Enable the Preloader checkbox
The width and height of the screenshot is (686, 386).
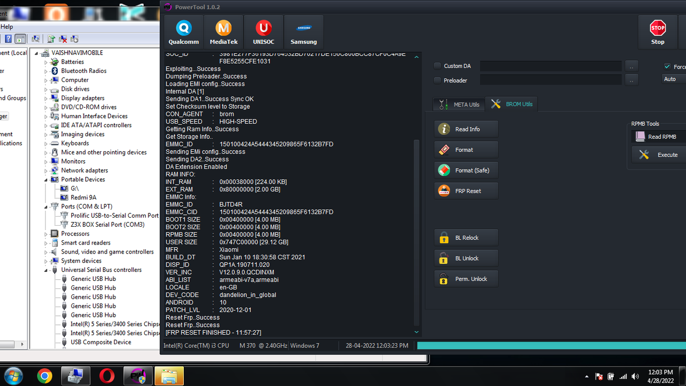(x=437, y=80)
